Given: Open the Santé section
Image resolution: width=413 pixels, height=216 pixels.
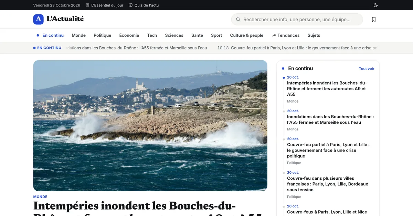Looking at the screenshot, I should (x=197, y=35).
